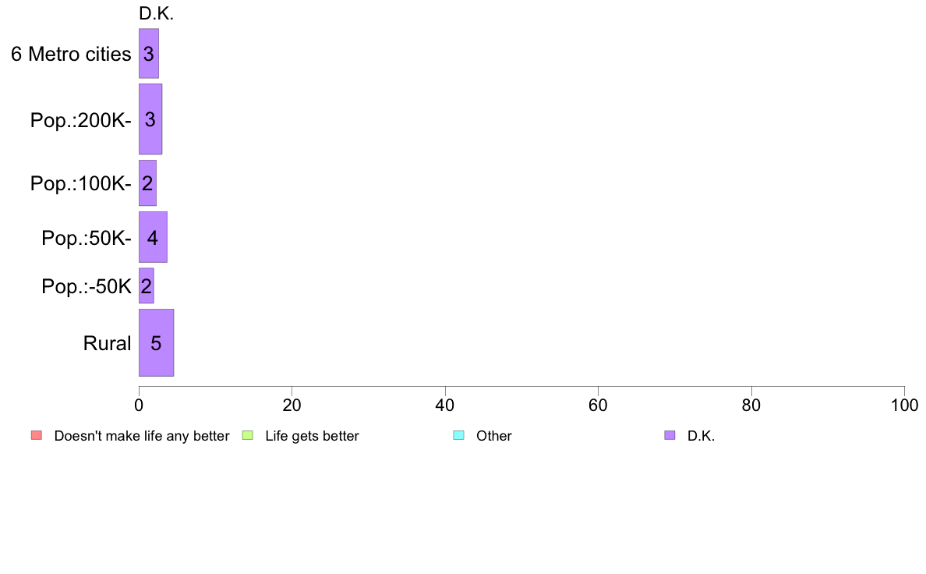
Task: Click the Doesn't make life any better text
Action: click(x=142, y=436)
